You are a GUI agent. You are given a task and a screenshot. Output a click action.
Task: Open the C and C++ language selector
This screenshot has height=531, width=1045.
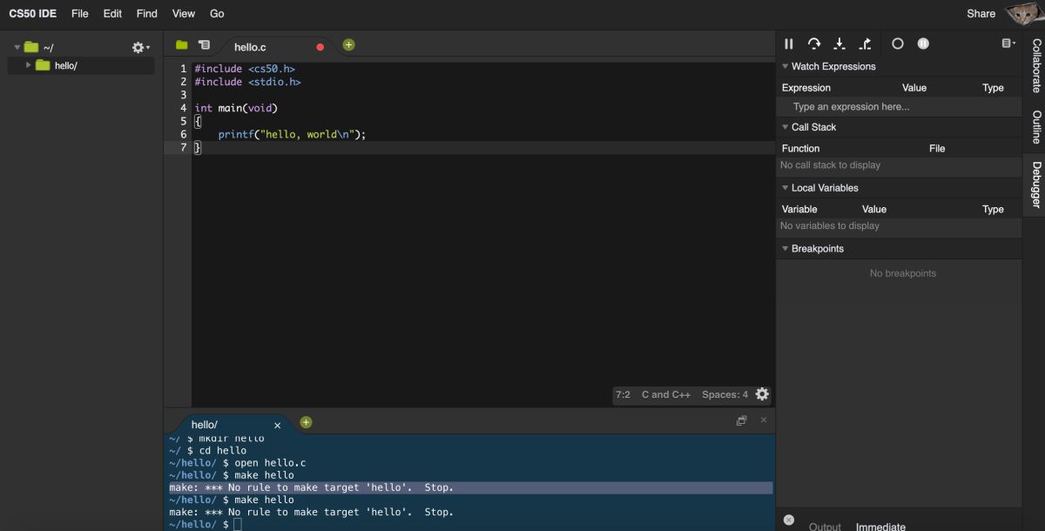[666, 394]
